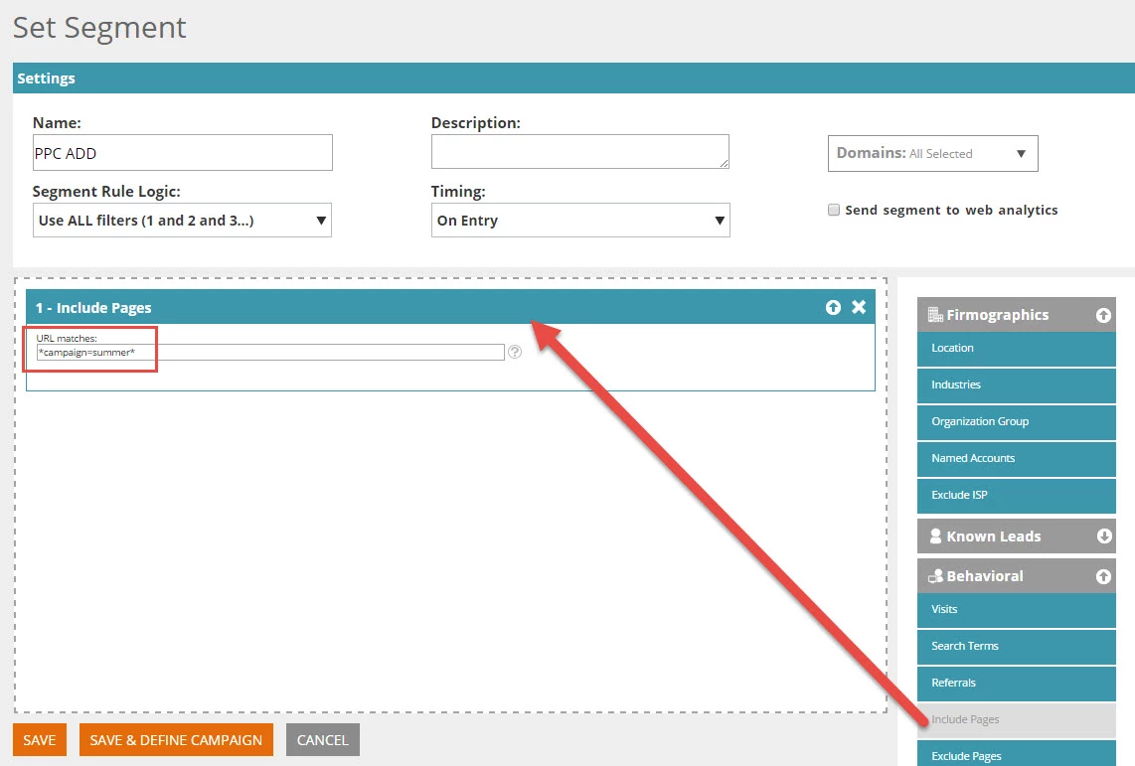Add the Industries filter
Screen dimensions: 1135x766
[1017, 384]
